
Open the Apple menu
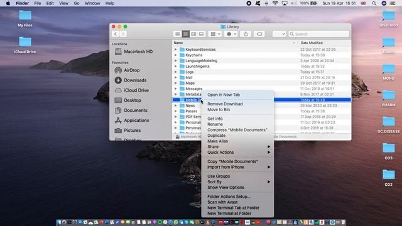pyautogui.click(x=8, y=3)
